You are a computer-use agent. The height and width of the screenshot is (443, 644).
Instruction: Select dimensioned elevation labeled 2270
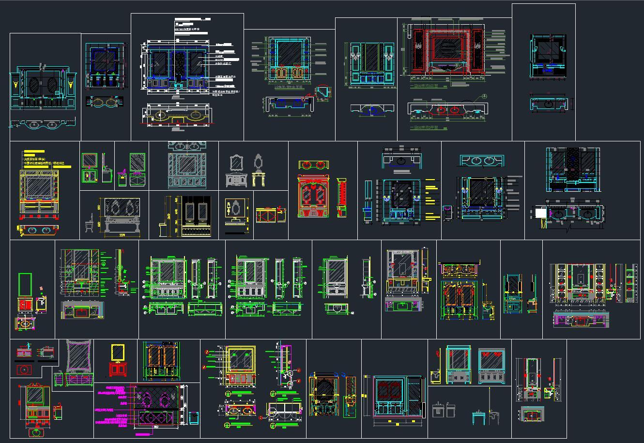pos(122,217)
